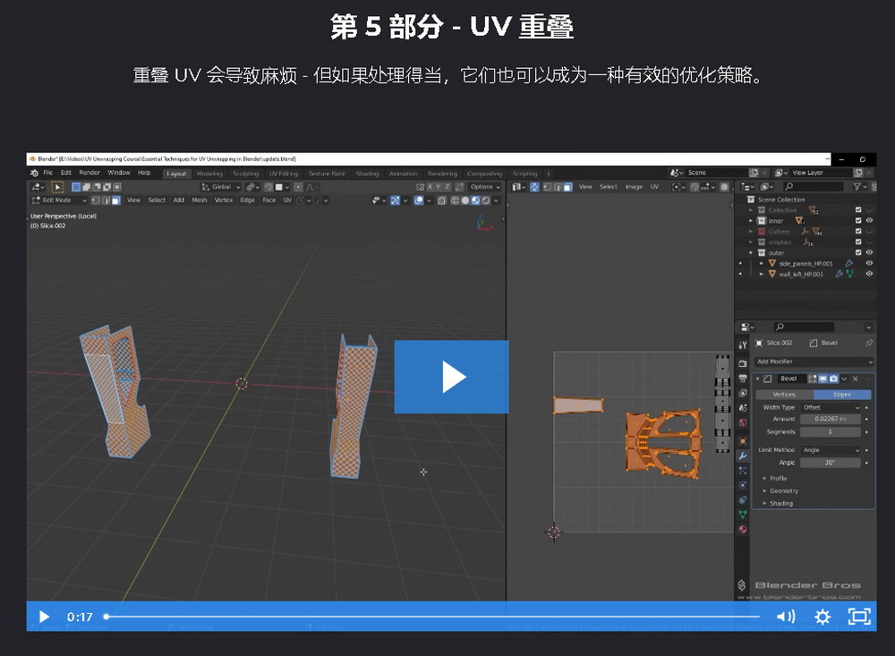Enable face select mode in 3D viewport
The image size is (895, 656).
tap(115, 200)
